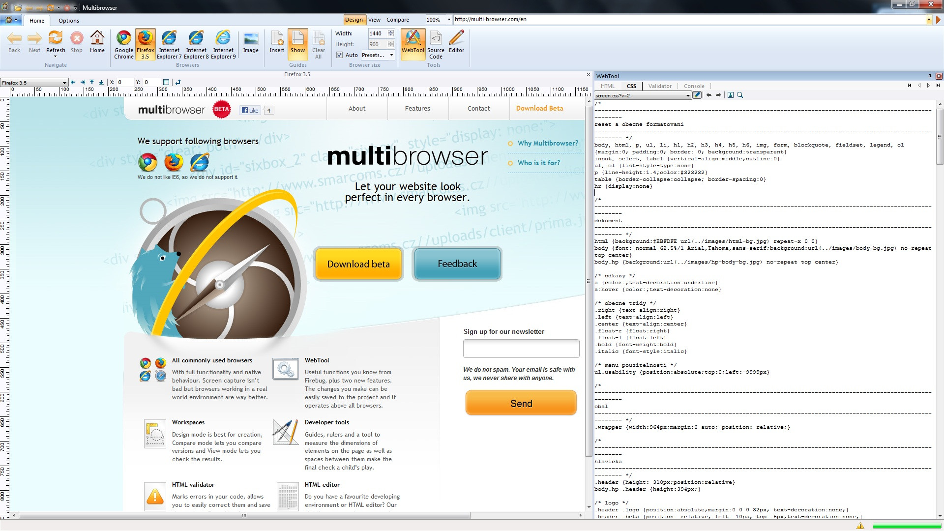This screenshot has height=531, width=944.
Task: Open the HTML tab in WebTool
Action: click(608, 86)
